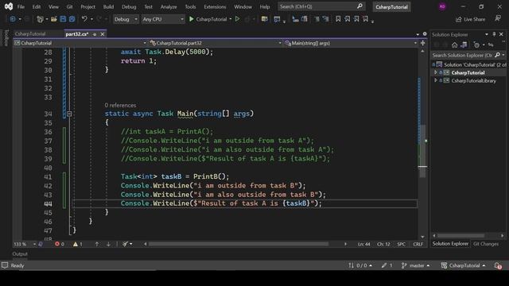Start debugging with the green play button
The height and width of the screenshot is (286, 509).
point(192,19)
